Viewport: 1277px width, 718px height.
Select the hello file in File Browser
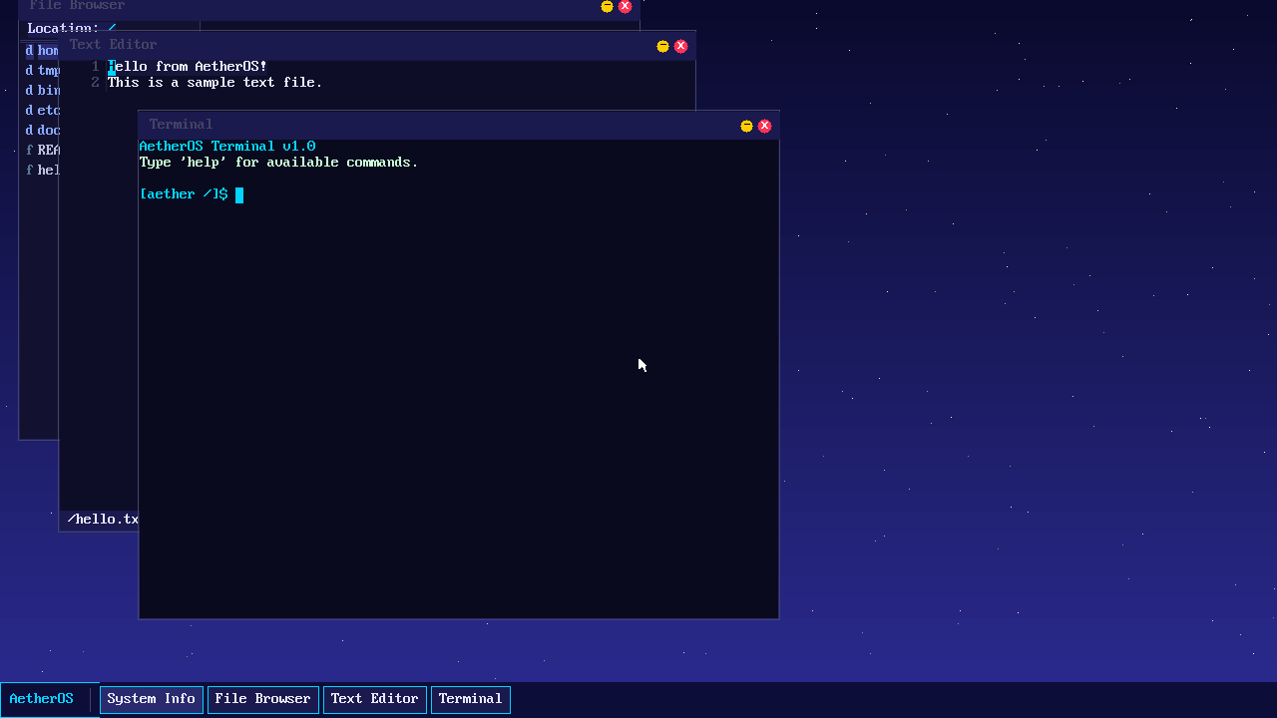(40, 171)
